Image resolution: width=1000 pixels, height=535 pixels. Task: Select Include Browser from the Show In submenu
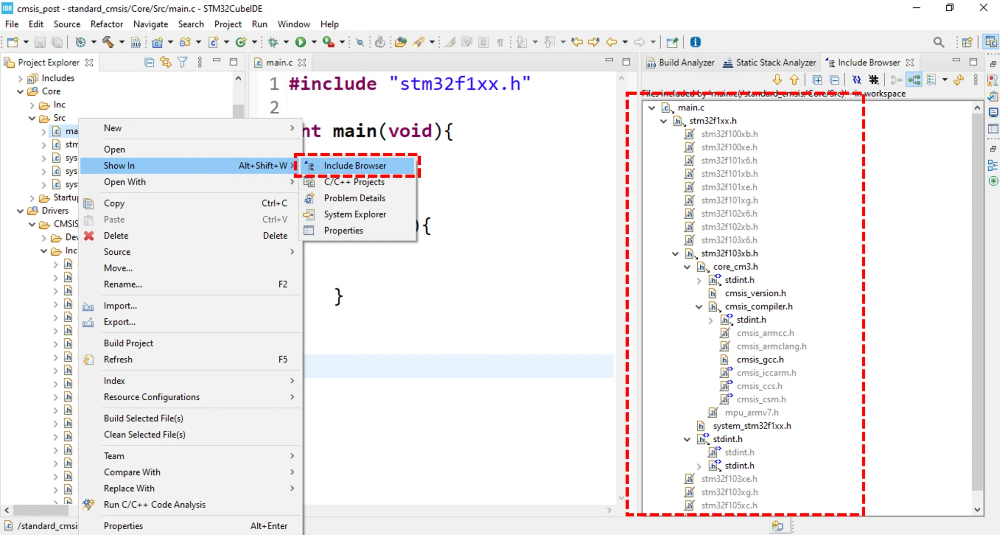tap(354, 165)
